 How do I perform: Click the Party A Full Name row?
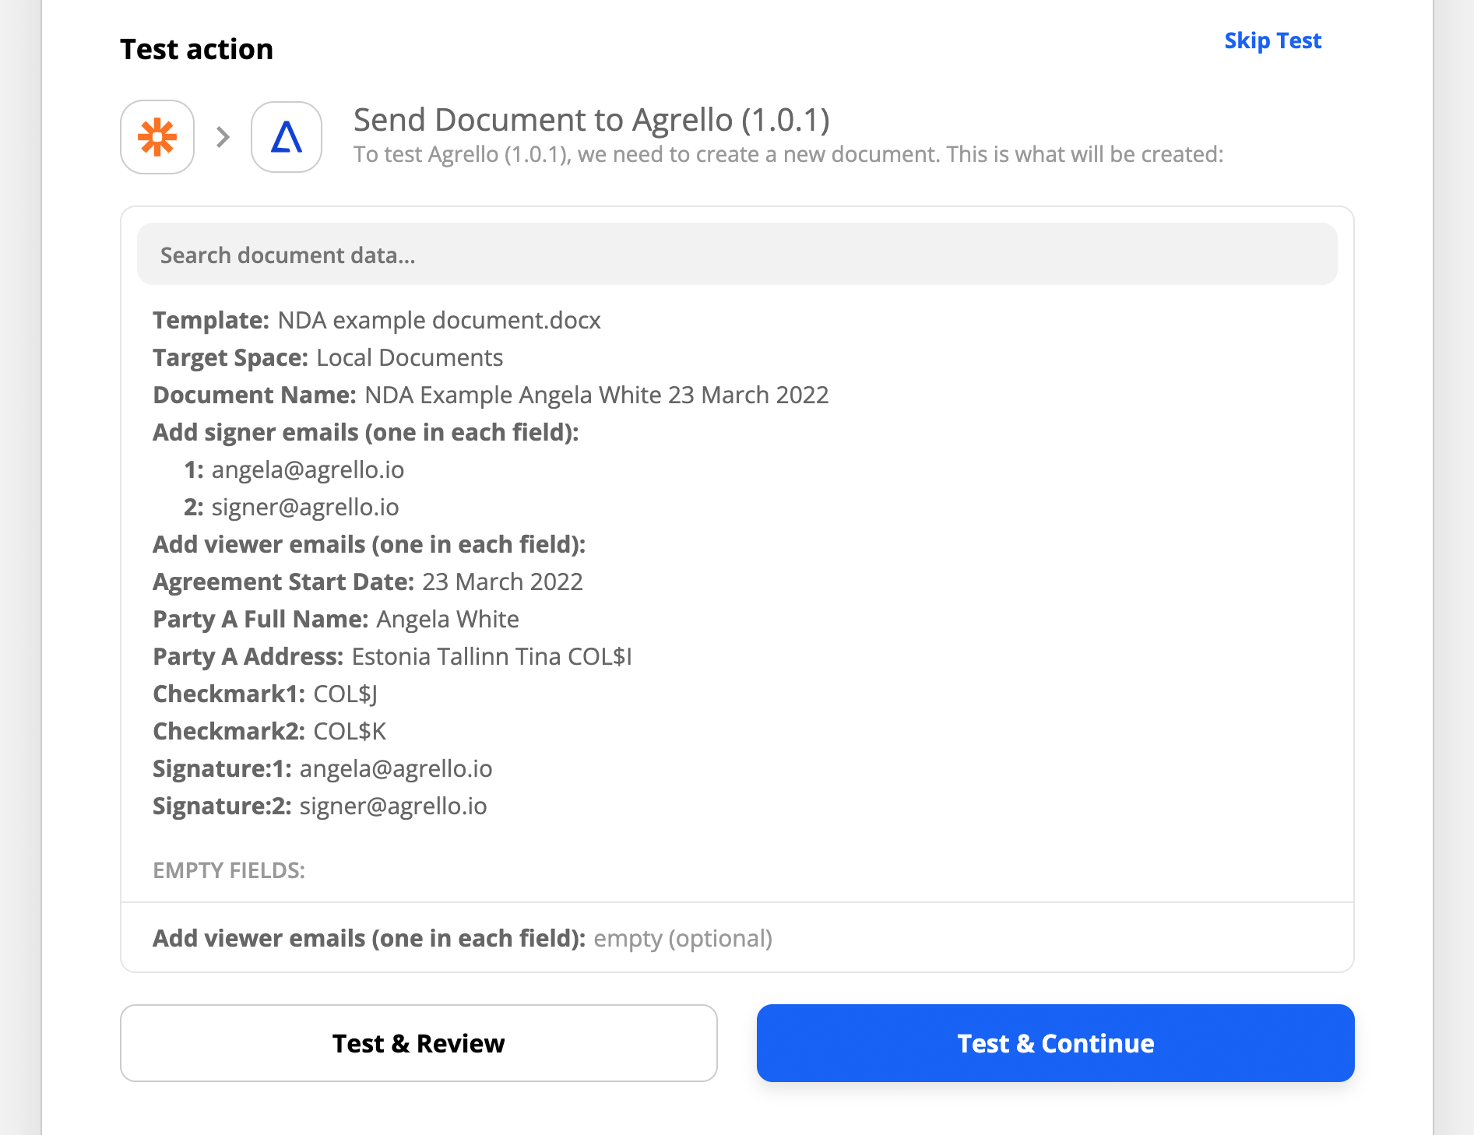pyautogui.click(x=336, y=620)
